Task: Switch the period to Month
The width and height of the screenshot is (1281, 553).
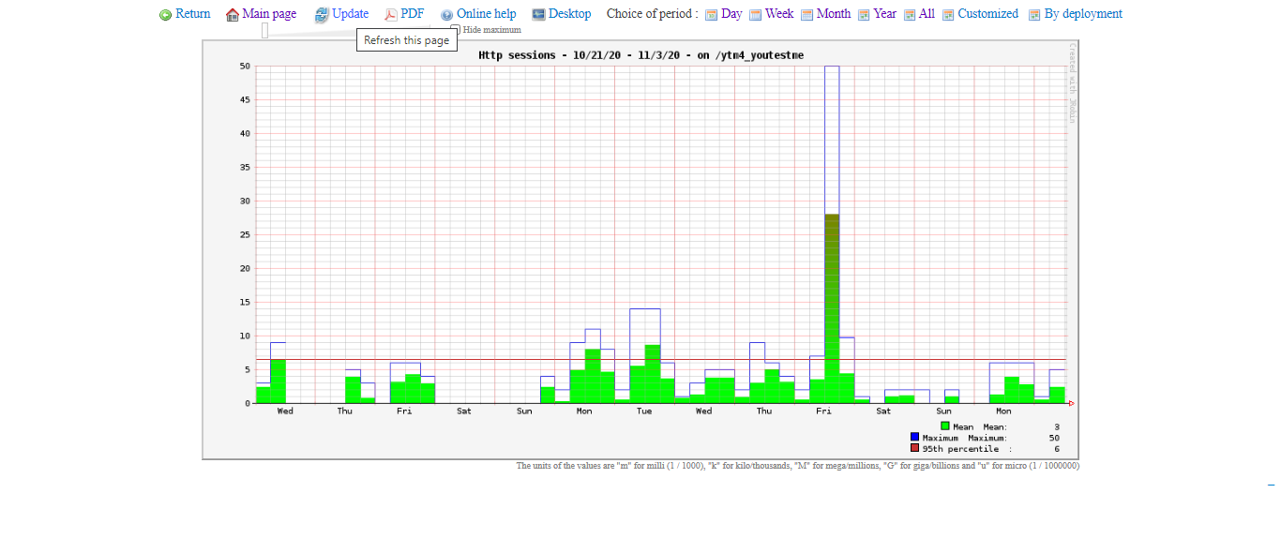Action: (x=833, y=14)
